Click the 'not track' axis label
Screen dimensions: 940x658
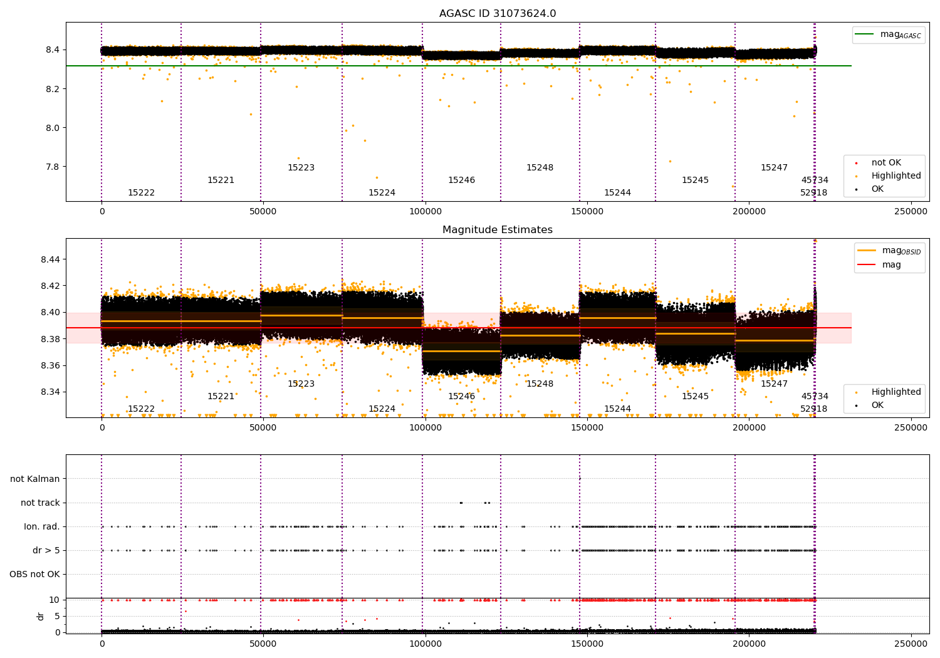point(40,503)
